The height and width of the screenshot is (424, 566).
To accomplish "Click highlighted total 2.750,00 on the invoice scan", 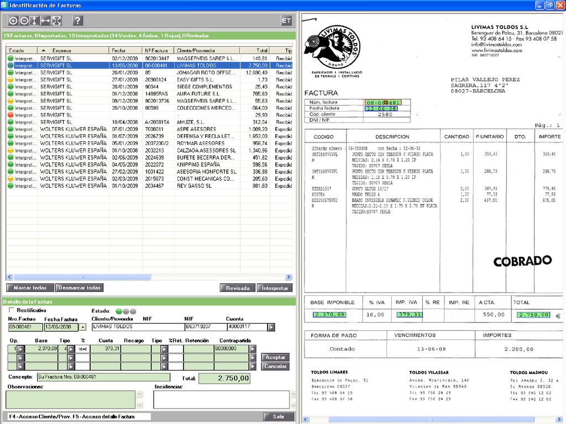I will pos(533,315).
